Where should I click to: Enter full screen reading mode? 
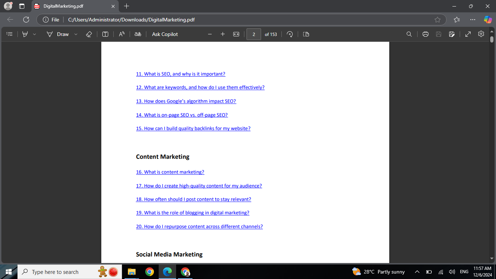[x=468, y=34]
